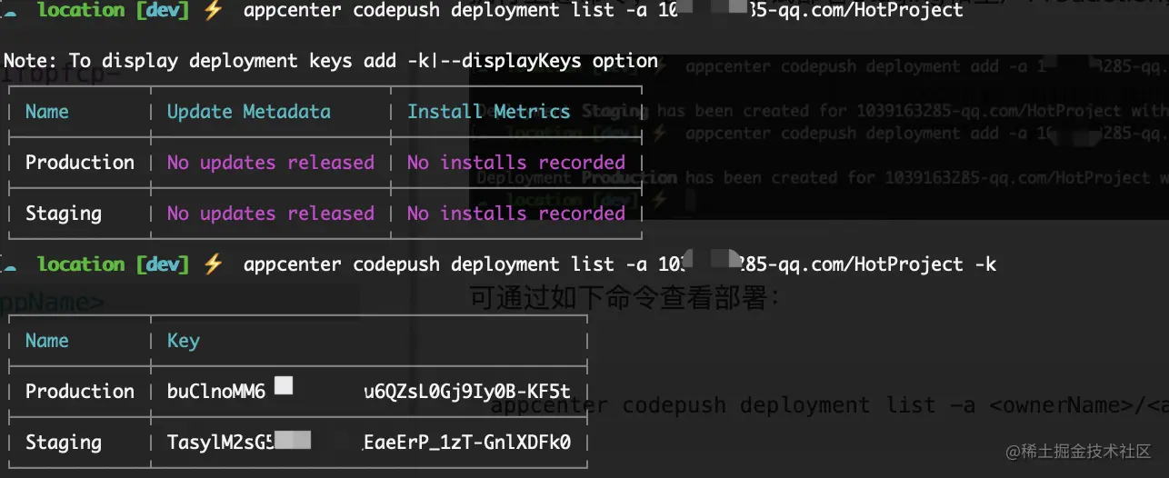Screen dimensions: 1169x478
Task: Click the 'Key' column header
Action: [x=184, y=341]
